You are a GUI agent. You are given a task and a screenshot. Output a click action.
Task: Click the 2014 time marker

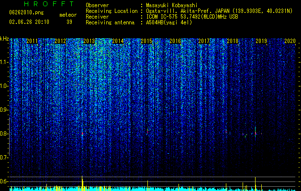tap(118, 41)
